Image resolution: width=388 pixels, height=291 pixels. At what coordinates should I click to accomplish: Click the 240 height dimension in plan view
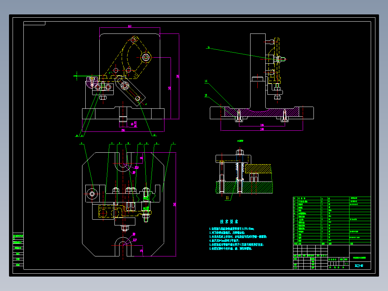tap(175, 204)
